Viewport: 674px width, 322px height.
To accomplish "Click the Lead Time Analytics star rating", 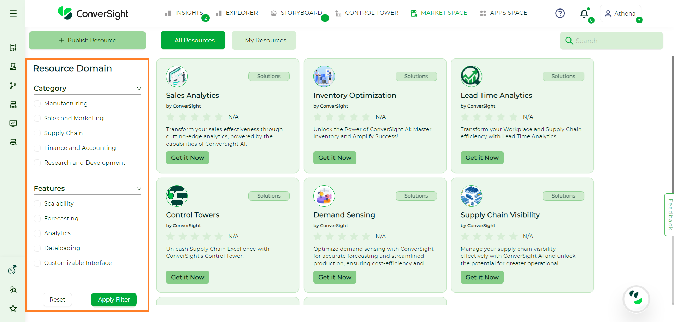I will point(489,117).
